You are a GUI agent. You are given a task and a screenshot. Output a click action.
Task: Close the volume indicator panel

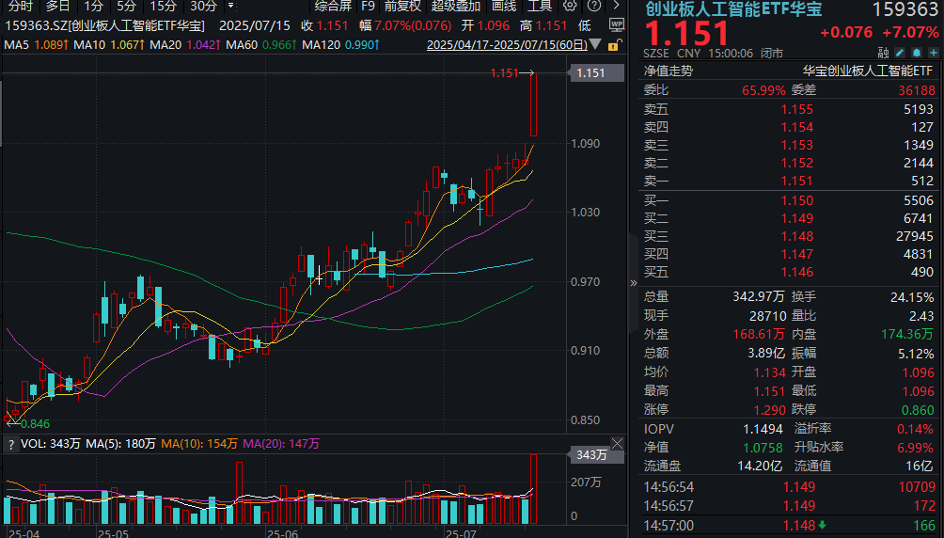tap(617, 444)
